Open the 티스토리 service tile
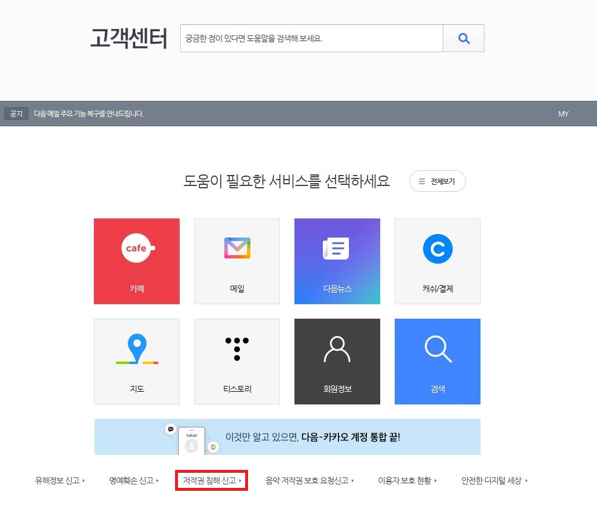The height and width of the screenshot is (507, 597). pyautogui.click(x=237, y=361)
